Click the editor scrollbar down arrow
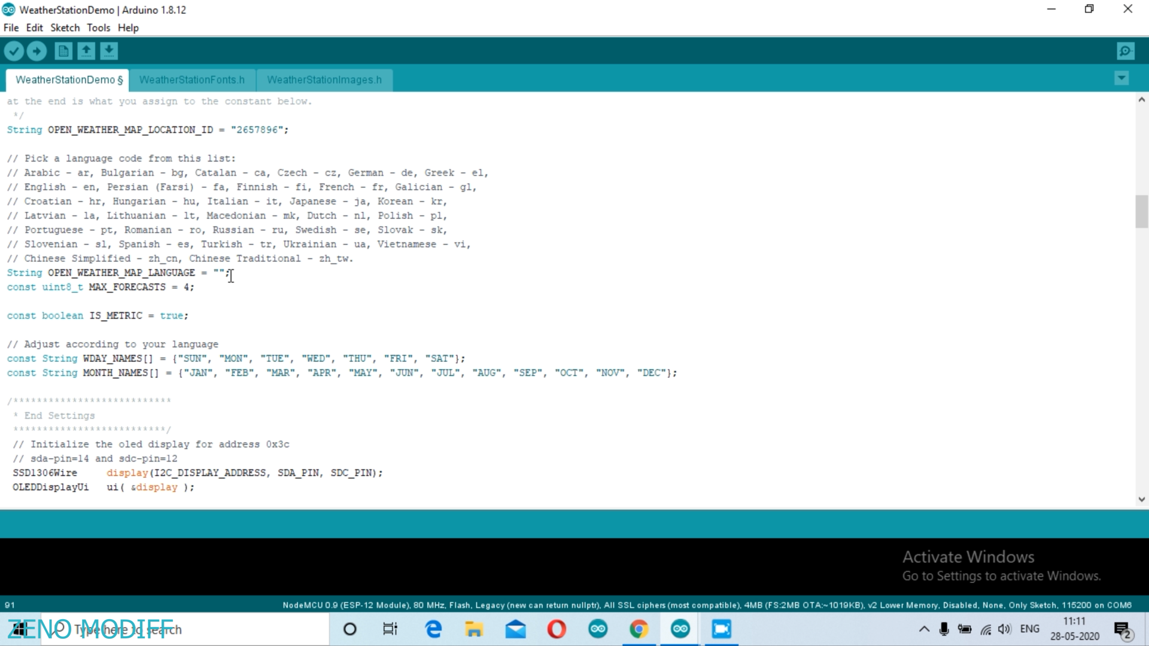Image resolution: width=1149 pixels, height=646 pixels. pyautogui.click(x=1142, y=499)
